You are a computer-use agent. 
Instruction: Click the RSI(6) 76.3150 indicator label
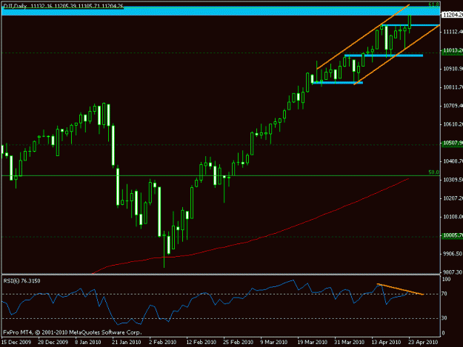(x=21, y=281)
